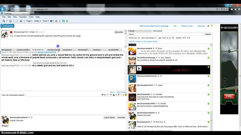Image resolution: width=241 pixels, height=135 pixels.
Task: Open the View menu
Action: pos(15,17)
